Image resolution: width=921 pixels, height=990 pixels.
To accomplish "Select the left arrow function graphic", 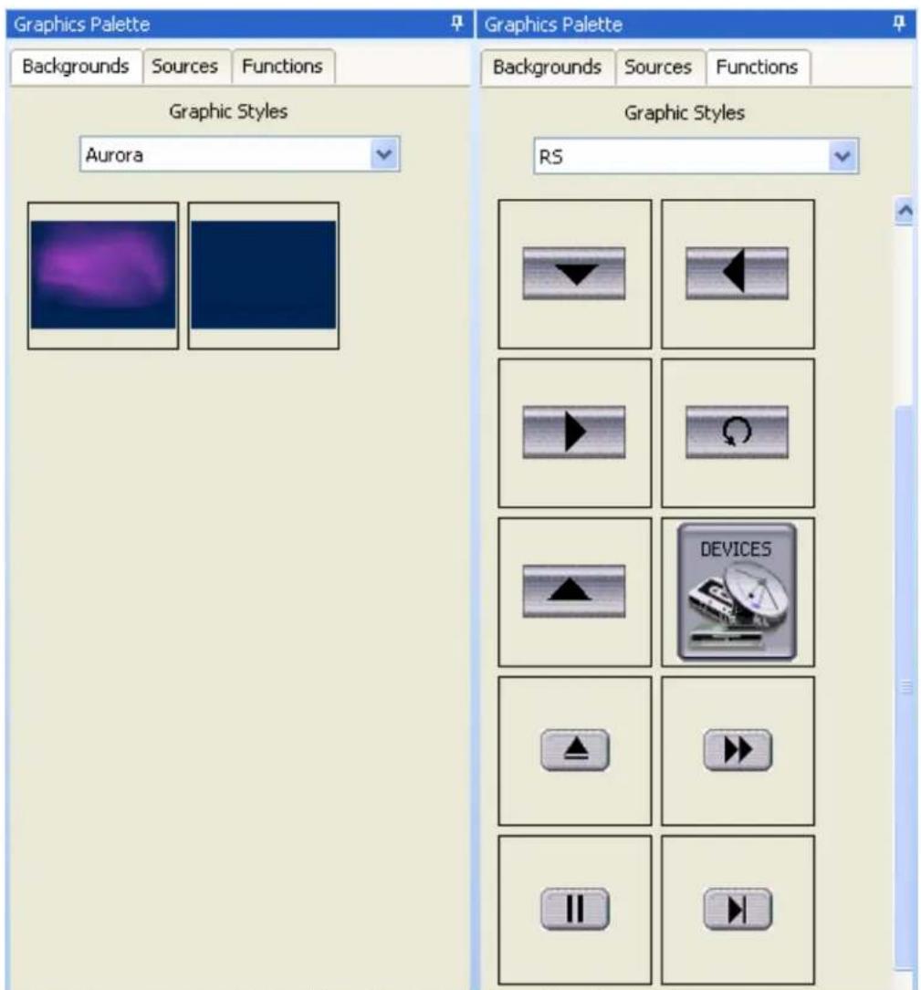I will pyautogui.click(x=738, y=274).
